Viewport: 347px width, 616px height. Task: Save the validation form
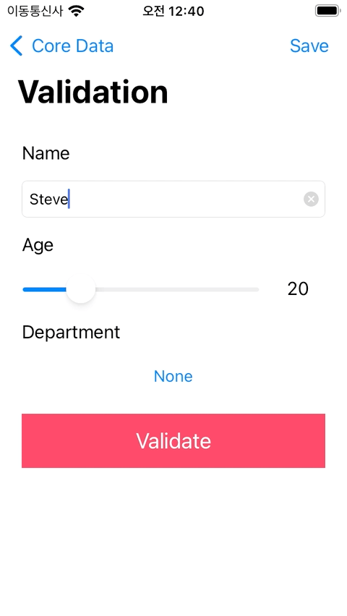[309, 46]
